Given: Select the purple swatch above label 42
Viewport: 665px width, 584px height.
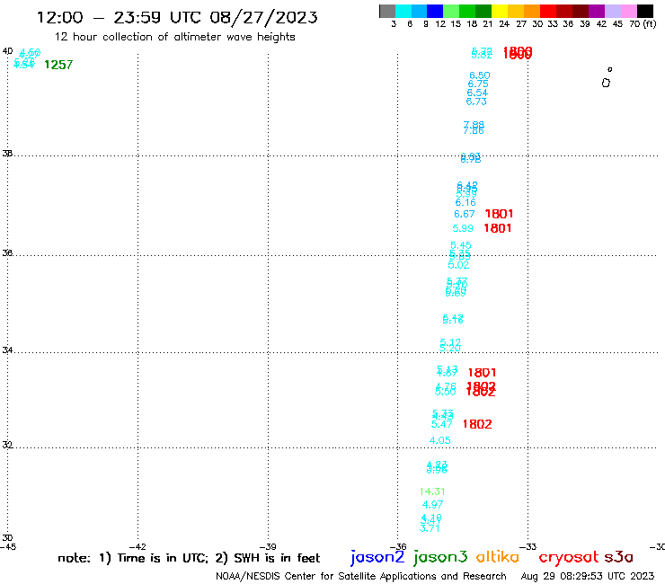Looking at the screenshot, I should coord(597,11).
